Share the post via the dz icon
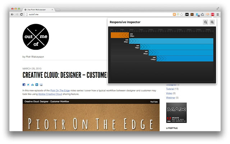 coord(32,85)
